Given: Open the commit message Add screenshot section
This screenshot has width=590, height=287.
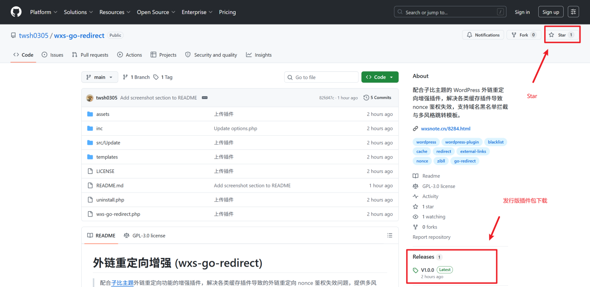Looking at the screenshot, I should (x=158, y=98).
